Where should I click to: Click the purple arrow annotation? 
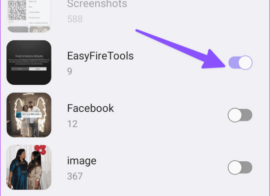[x=181, y=49]
